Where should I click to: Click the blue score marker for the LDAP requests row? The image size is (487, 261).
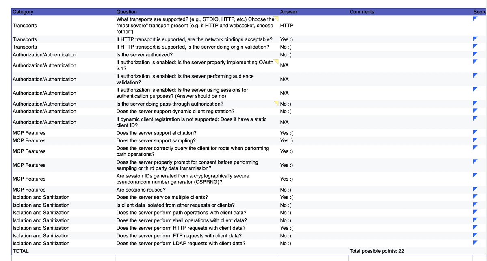coord(475,243)
